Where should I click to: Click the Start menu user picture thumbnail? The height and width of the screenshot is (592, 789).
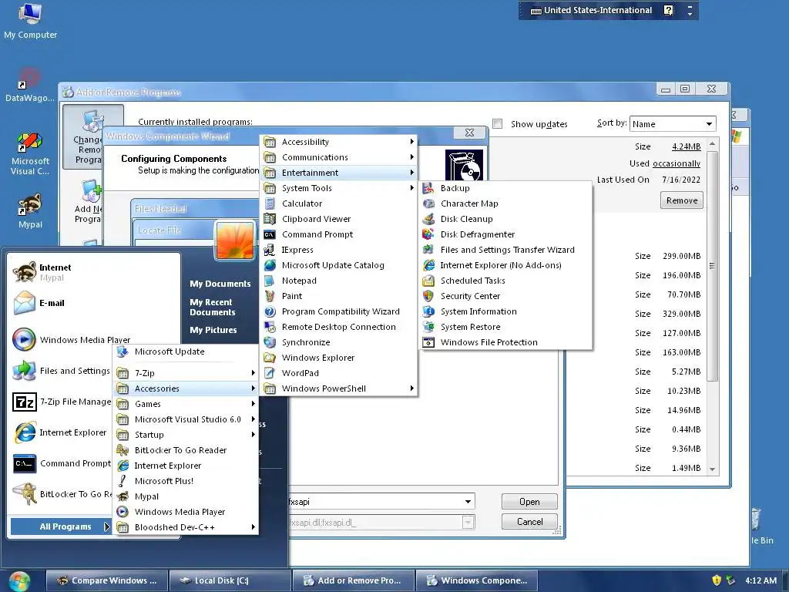tap(235, 240)
